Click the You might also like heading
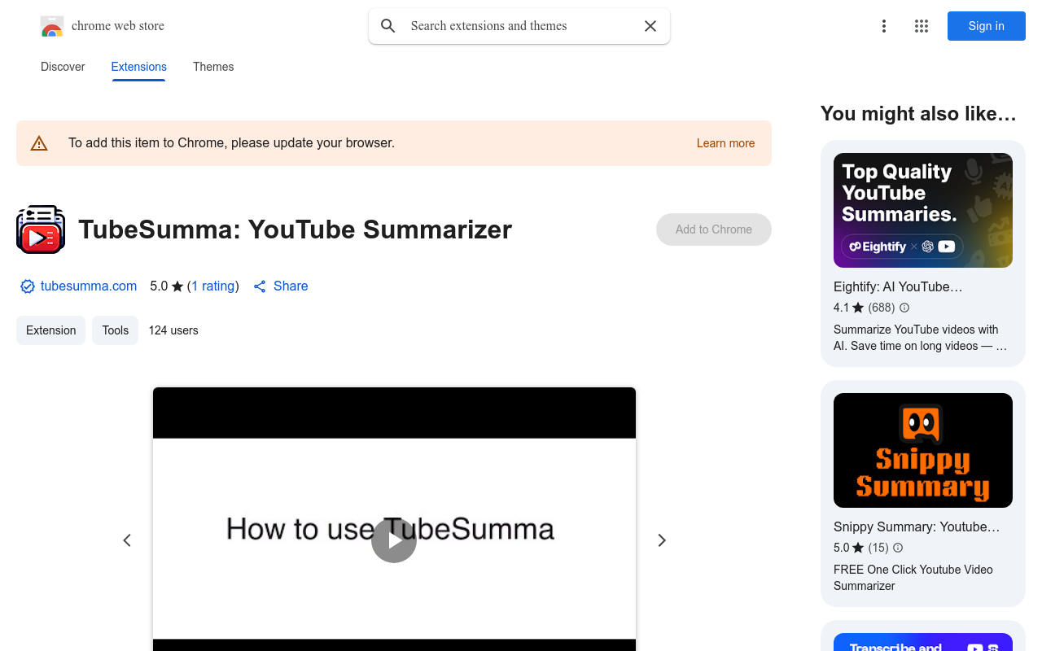 (x=918, y=114)
